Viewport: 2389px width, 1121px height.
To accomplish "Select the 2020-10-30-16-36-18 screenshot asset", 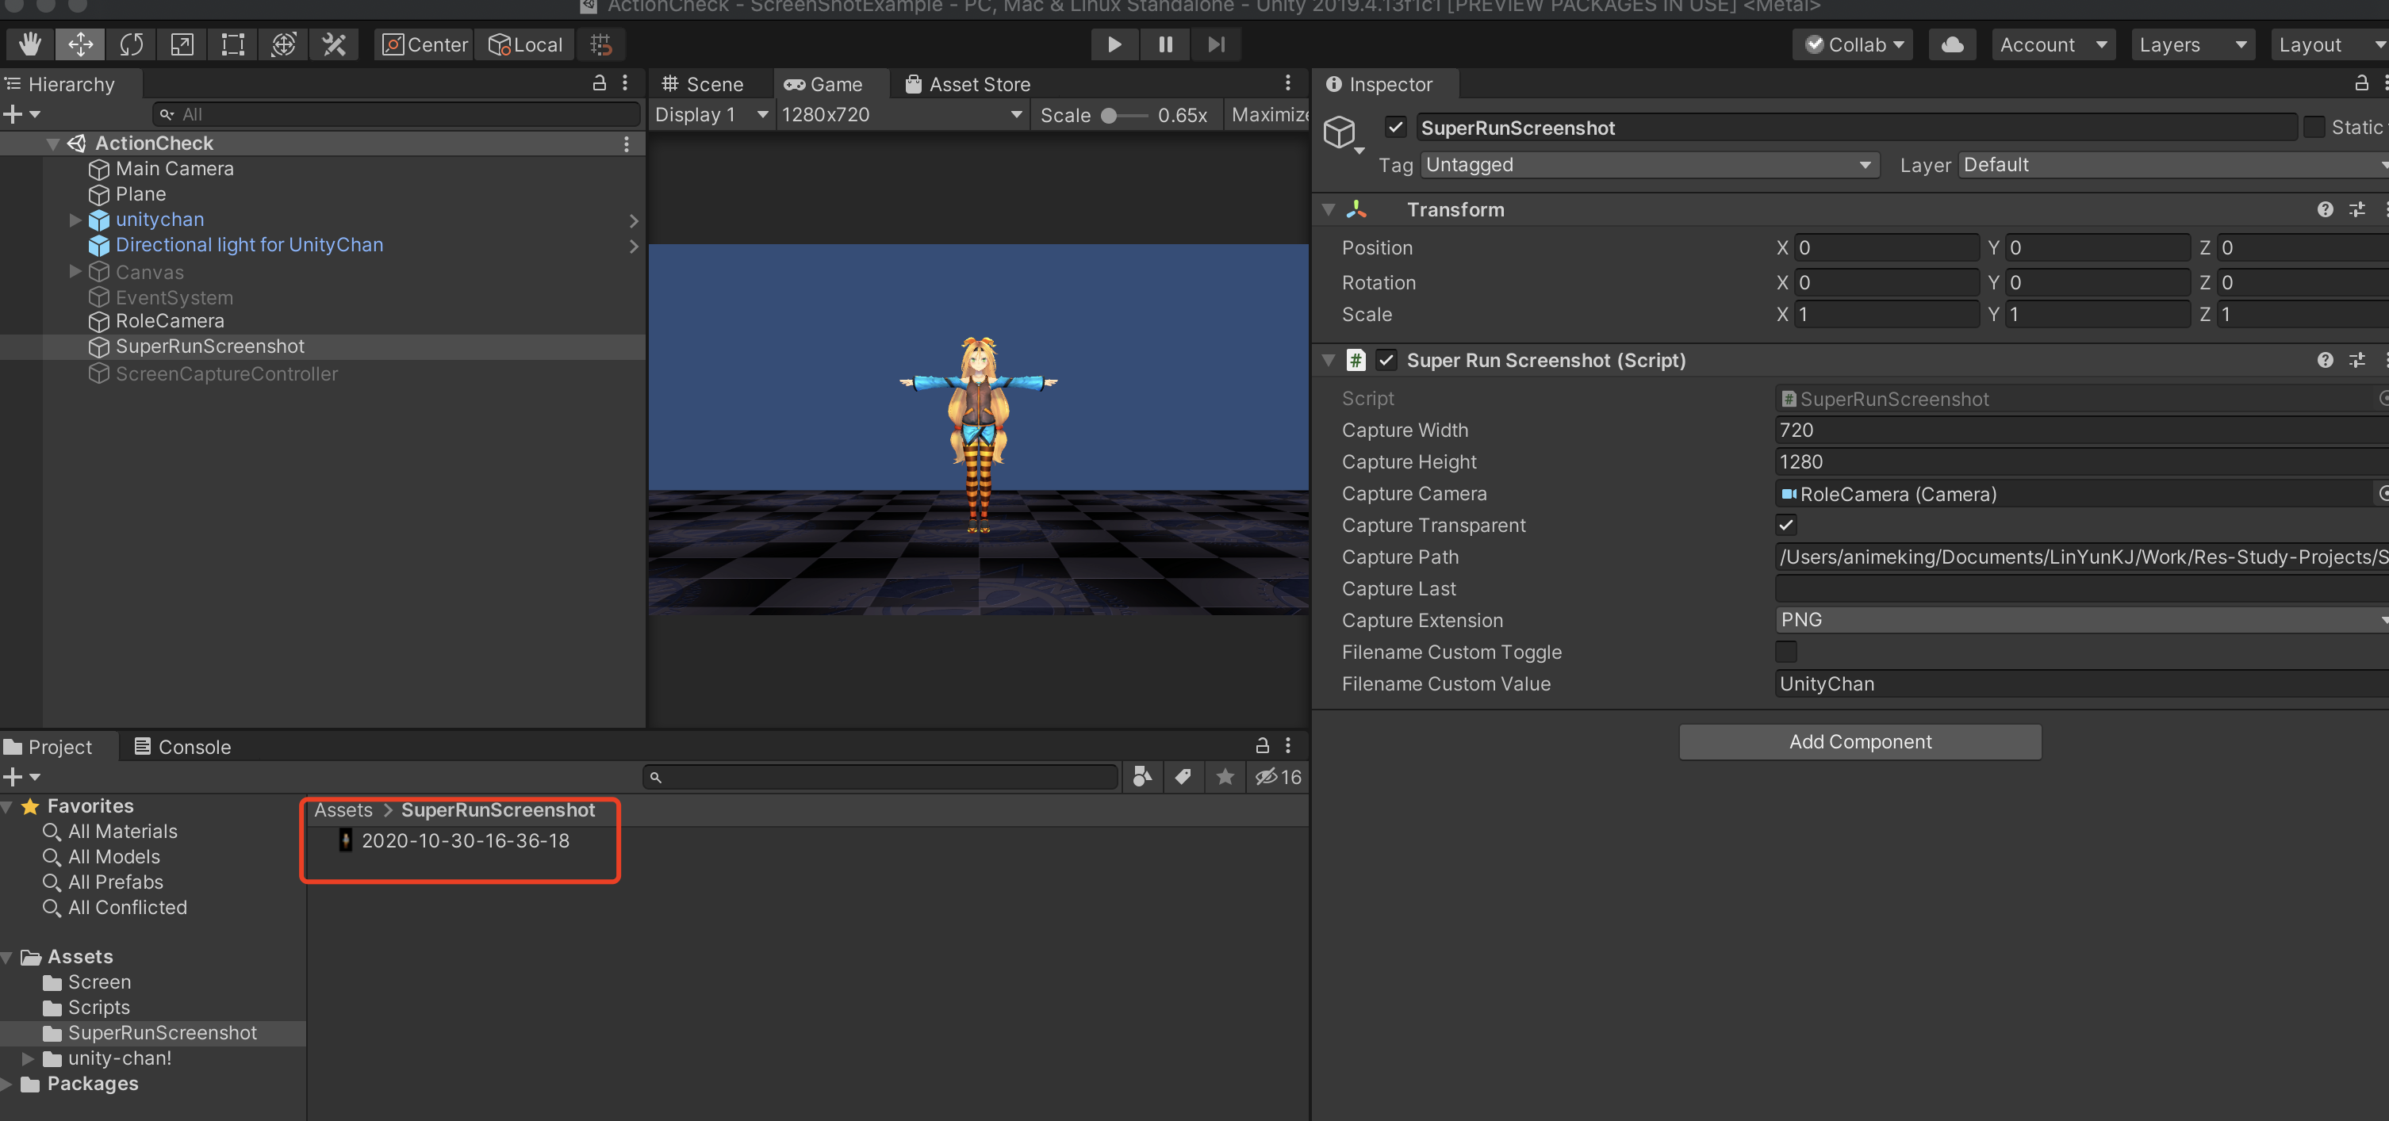I will (465, 841).
